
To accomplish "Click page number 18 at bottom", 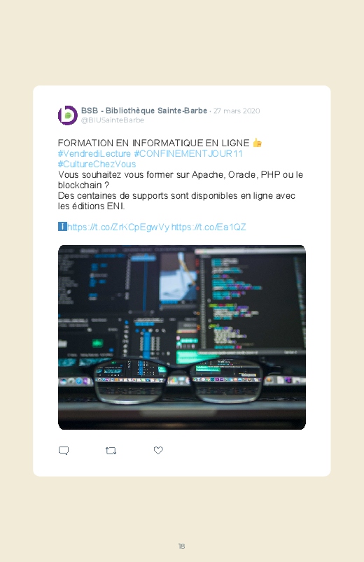I will 181,546.
